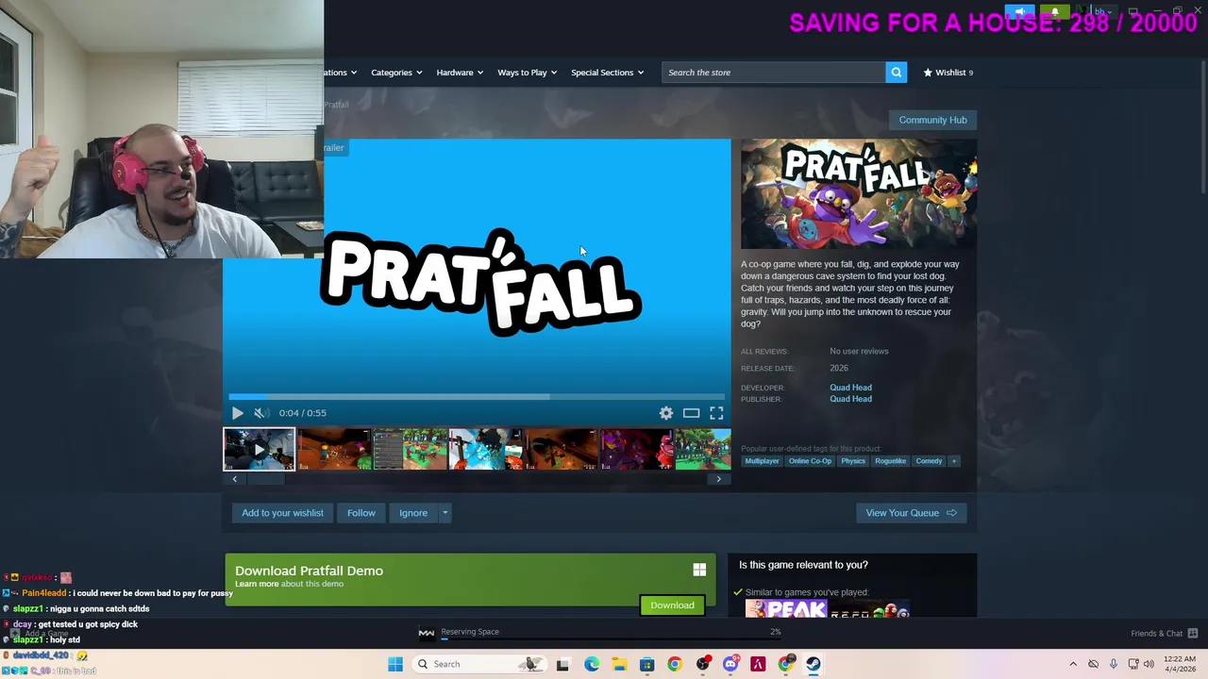1208x679 pixels.
Task: Play the Pratfall trailer video
Action: pos(237,413)
